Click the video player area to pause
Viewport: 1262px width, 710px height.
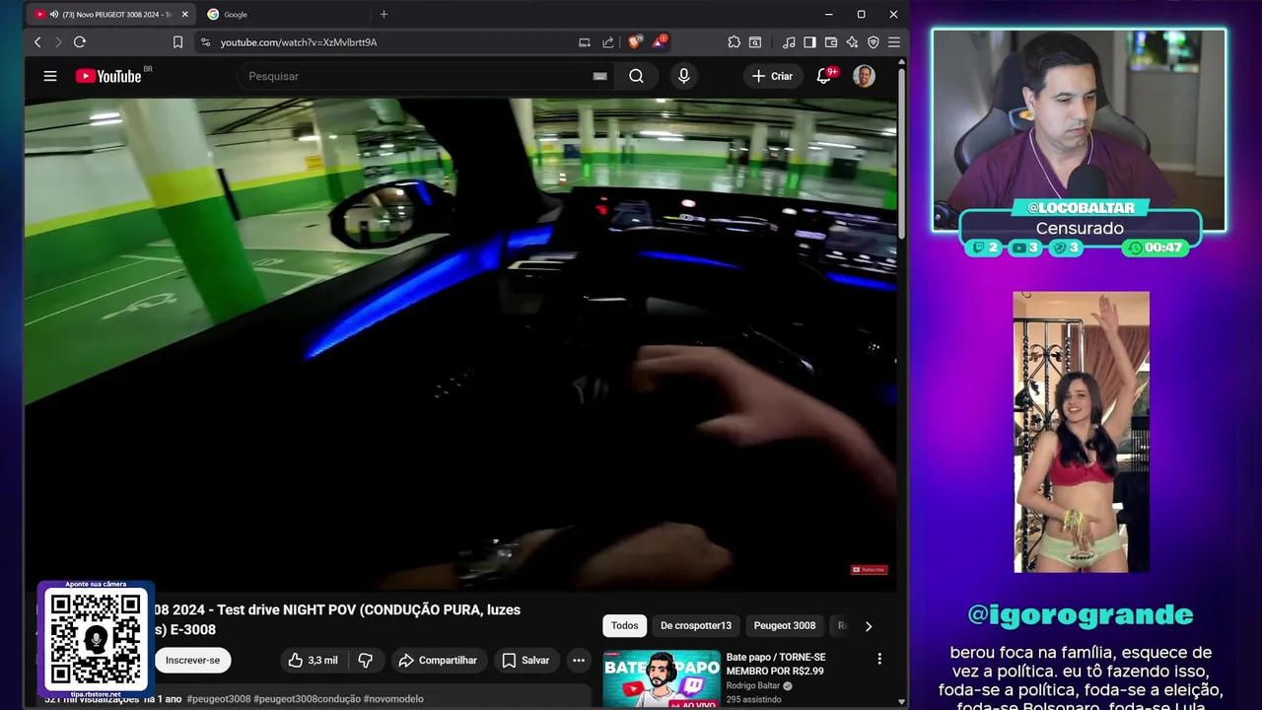(x=460, y=345)
